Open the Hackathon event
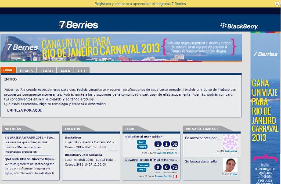The width and height of the screenshot is (281, 184). 73,137
